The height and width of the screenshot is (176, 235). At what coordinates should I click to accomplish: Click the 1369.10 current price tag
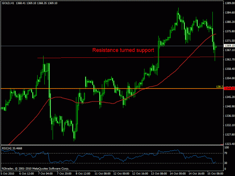[x=229, y=46]
